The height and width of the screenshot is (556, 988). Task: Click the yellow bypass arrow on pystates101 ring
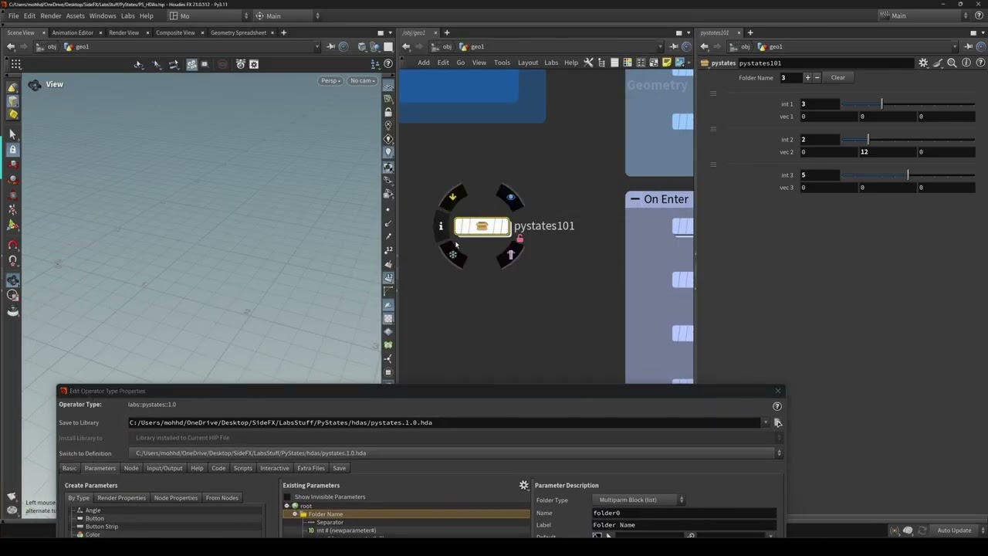point(453,197)
